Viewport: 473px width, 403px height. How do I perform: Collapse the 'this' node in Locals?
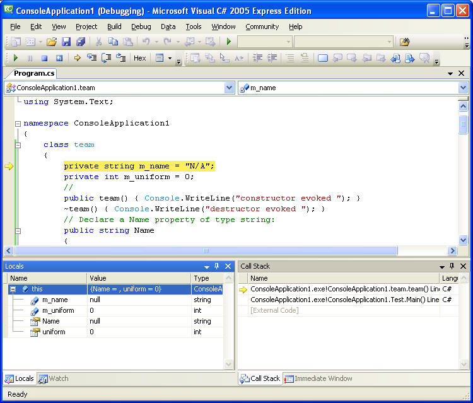[12, 289]
